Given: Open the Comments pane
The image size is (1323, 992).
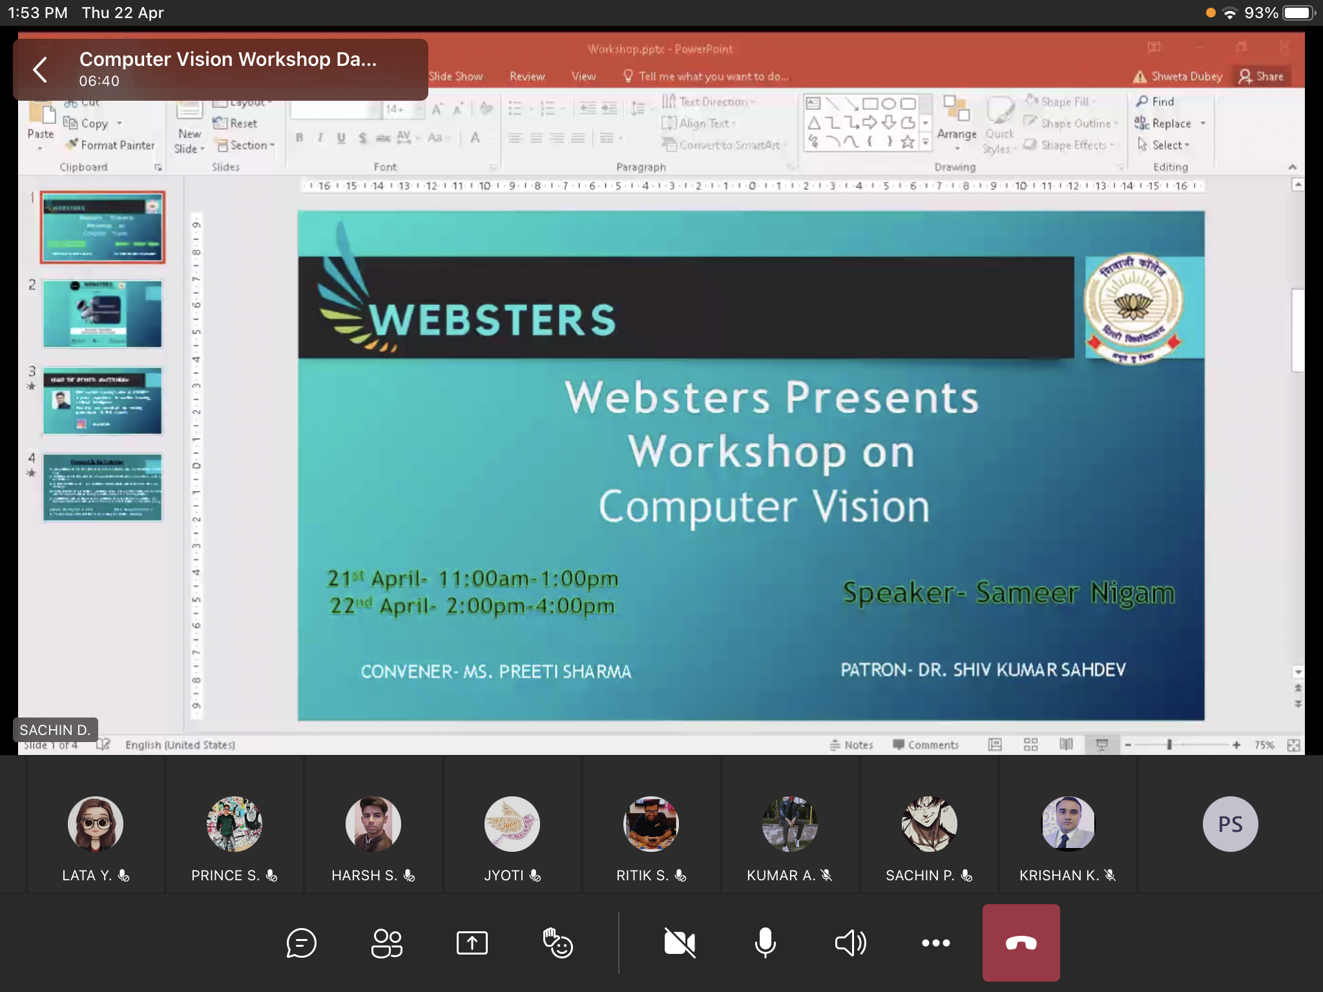Looking at the screenshot, I should click(926, 745).
